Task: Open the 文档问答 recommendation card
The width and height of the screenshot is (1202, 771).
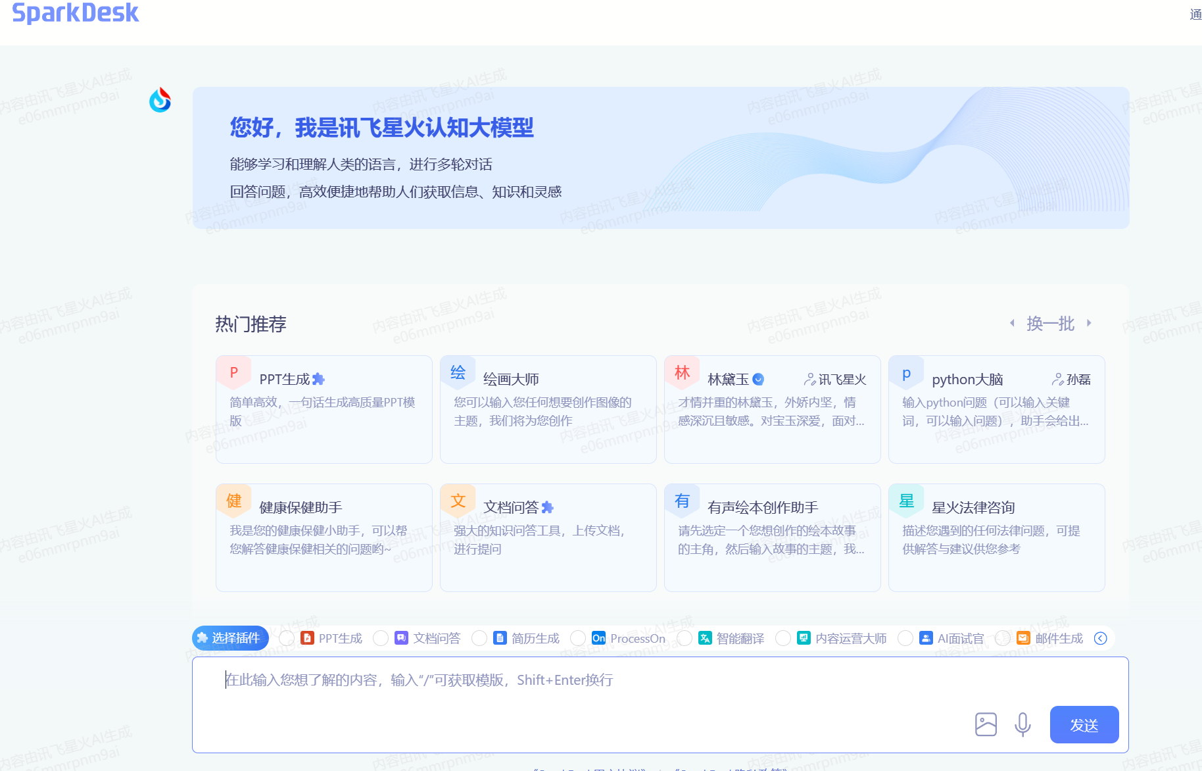Action: [548, 537]
